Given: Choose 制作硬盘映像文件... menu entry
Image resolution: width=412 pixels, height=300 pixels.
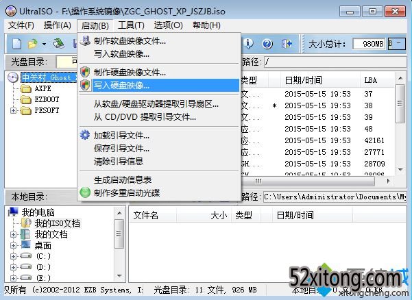Looking at the screenshot, I should (x=160, y=72).
